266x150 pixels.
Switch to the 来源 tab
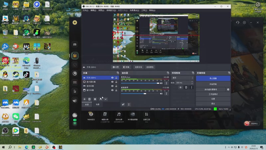[87, 104]
